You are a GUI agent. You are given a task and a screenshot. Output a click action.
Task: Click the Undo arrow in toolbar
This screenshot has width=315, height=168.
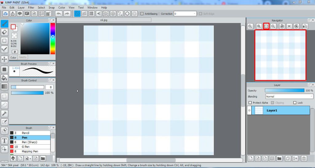pyautogui.click(x=59, y=13)
